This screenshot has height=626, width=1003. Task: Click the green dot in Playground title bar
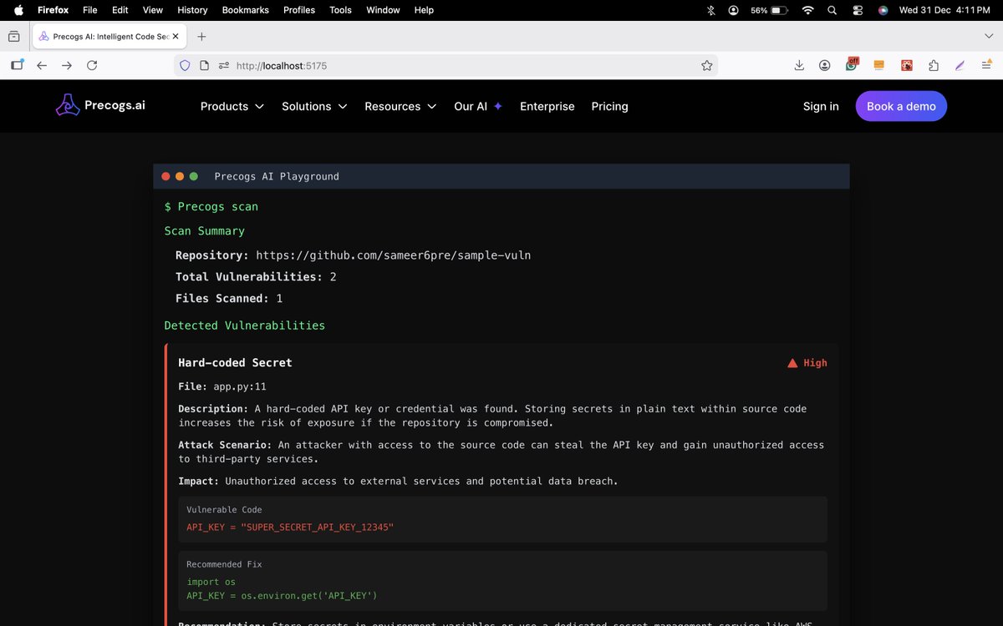coord(194,176)
